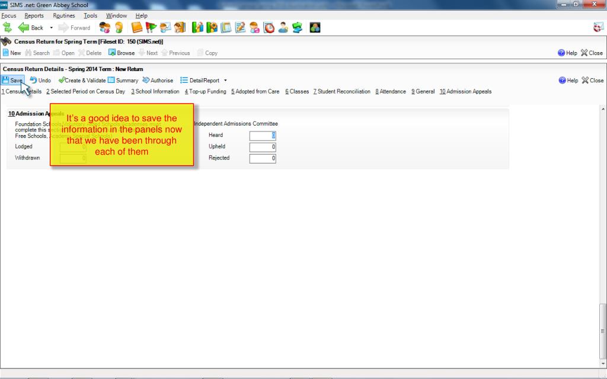Screen dimensions: 607x379
Task: Click the red clock toolbar icon
Action: (x=269, y=27)
